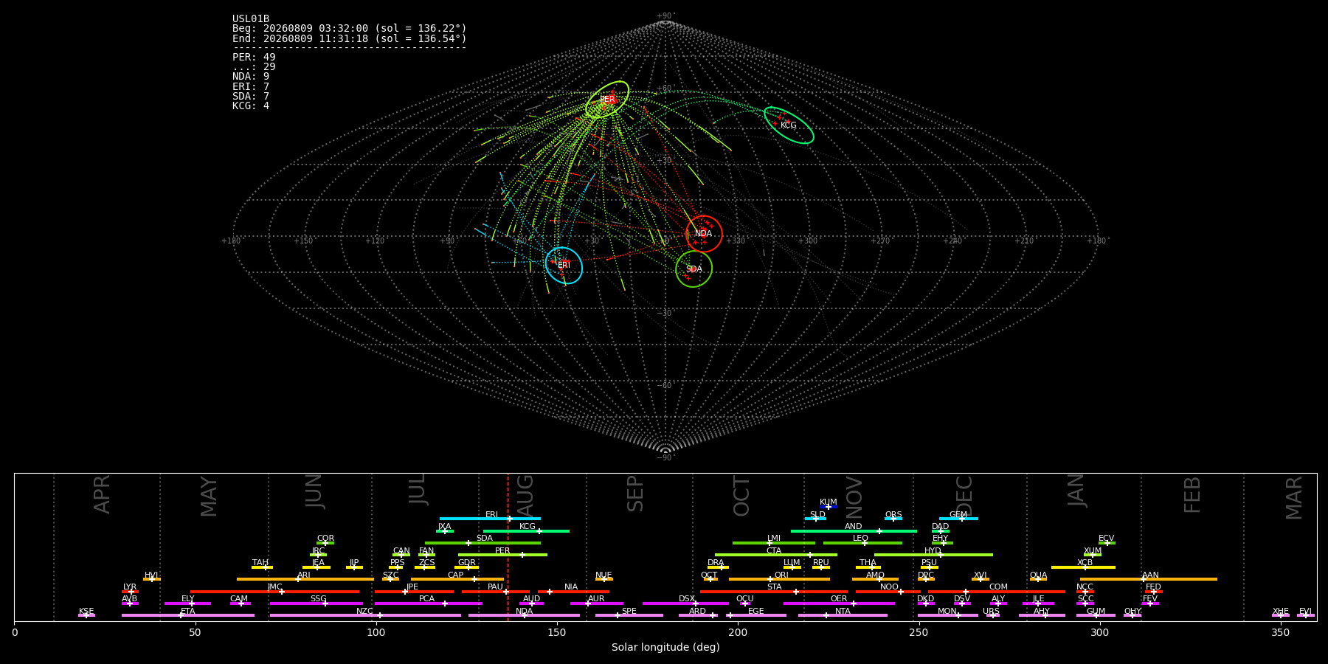Click the GEM shower bar in timeline
The width and height of the screenshot is (1328, 664).
958,519
